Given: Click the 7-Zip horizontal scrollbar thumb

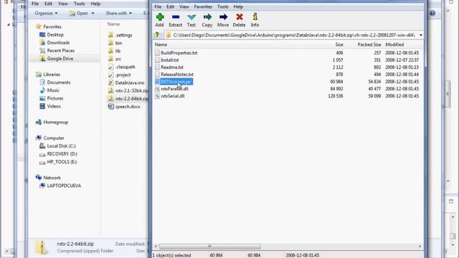Looking at the screenshot, I should [209, 247].
